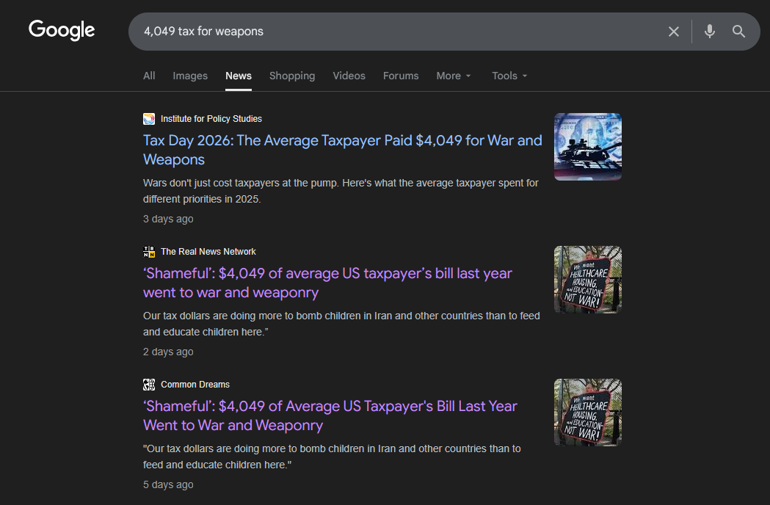Expand the Tools dropdown
Screen dimensions: 770x505
click(509, 76)
